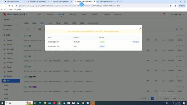The width and height of the screenshot is (187, 105).
Task: Open the notification bell with red badge
Action: tap(163, 15)
